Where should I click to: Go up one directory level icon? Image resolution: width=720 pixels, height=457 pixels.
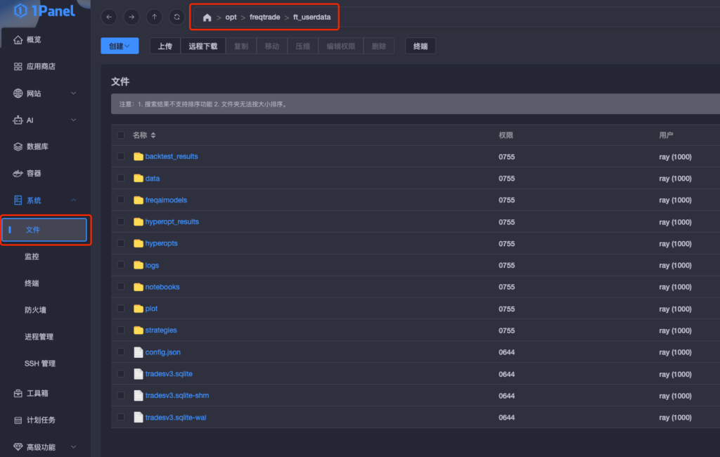click(155, 17)
